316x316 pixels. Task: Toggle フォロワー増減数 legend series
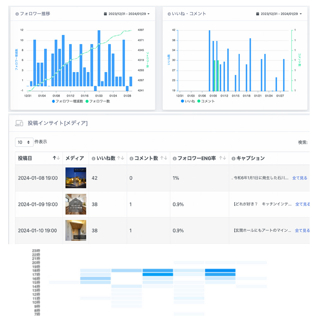coord(67,101)
